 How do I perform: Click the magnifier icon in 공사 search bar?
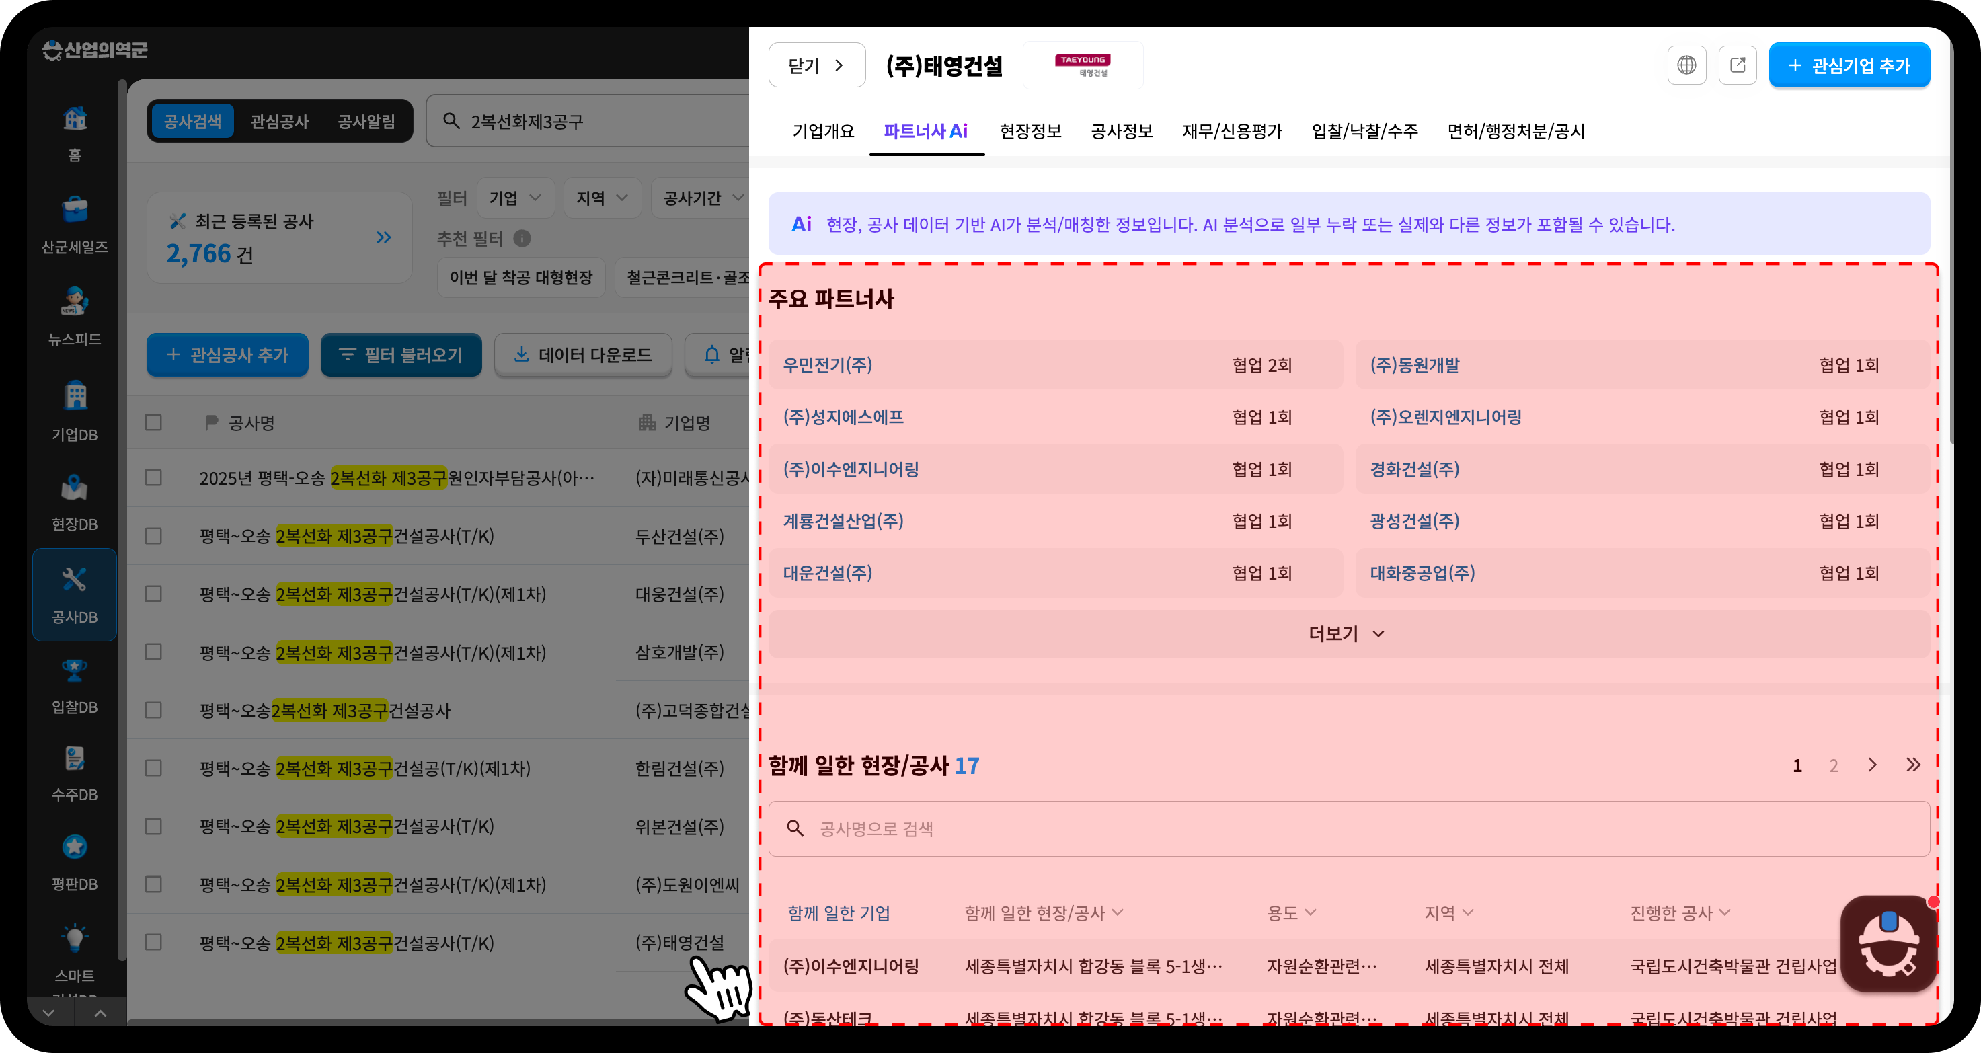451,122
